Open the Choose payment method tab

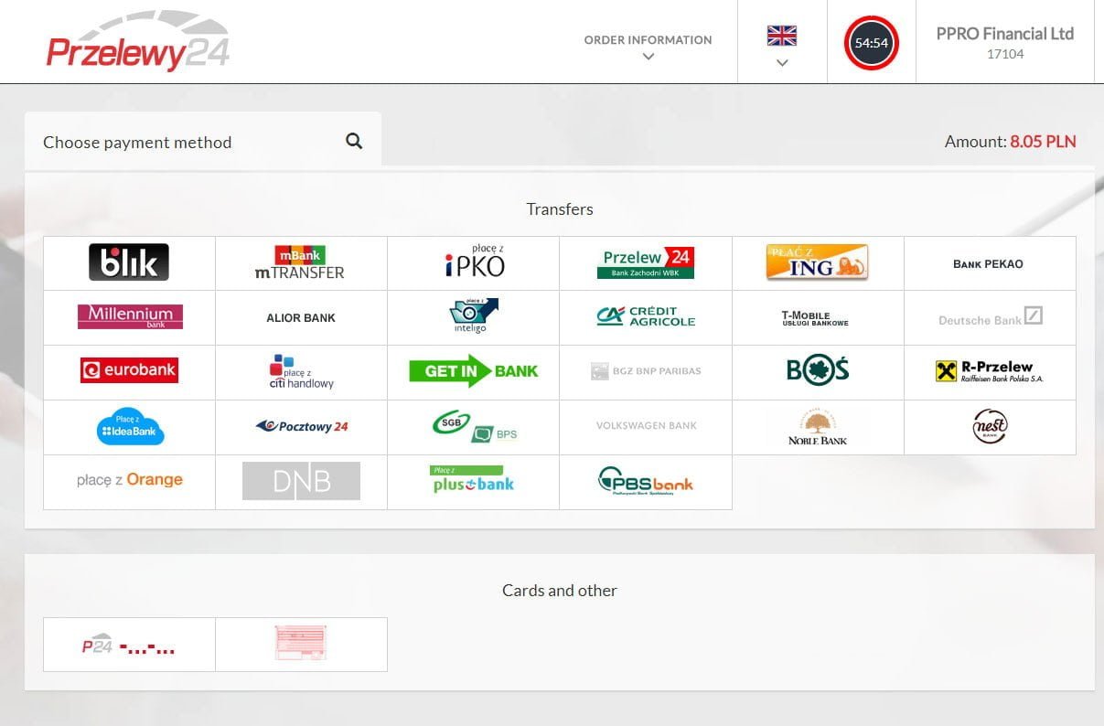(137, 143)
